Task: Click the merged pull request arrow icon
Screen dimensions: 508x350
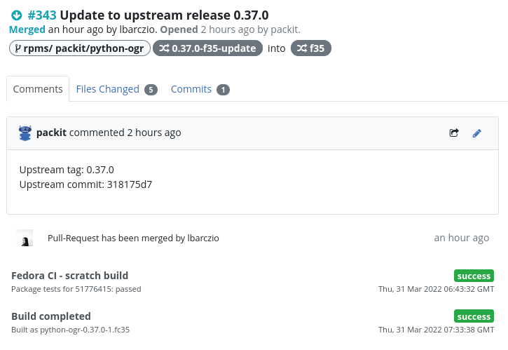Action: (17, 15)
